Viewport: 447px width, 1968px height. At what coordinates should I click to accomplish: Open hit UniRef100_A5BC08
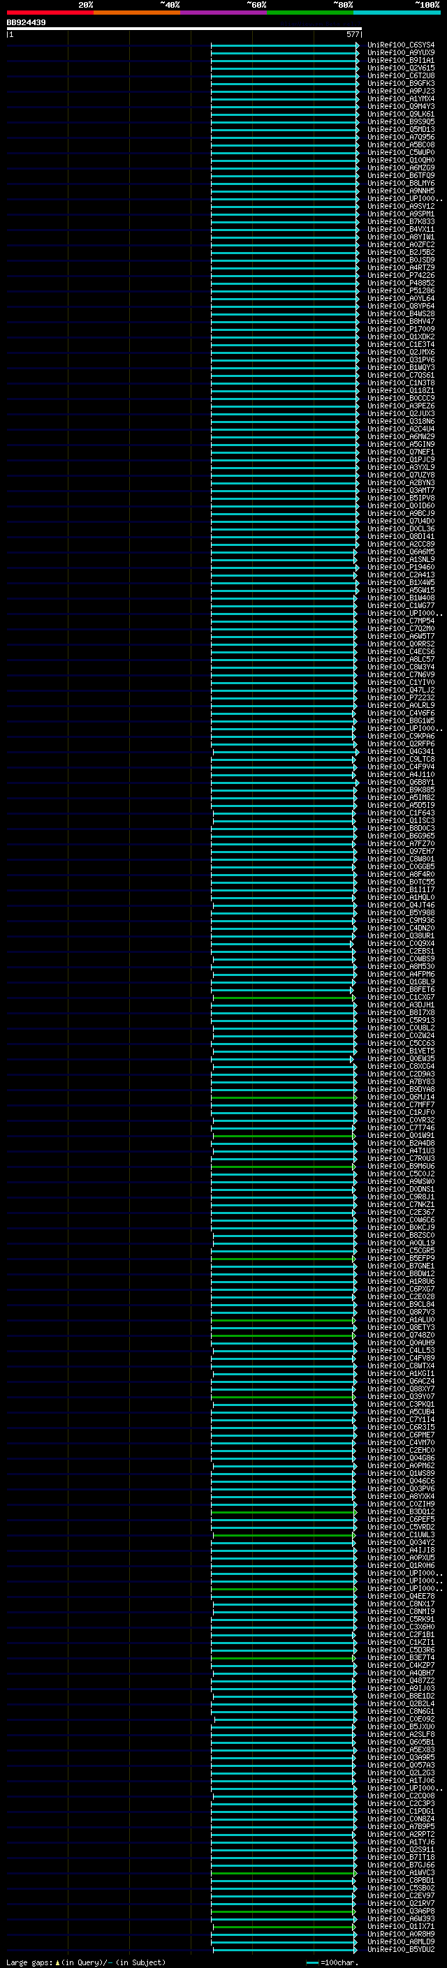(401, 145)
